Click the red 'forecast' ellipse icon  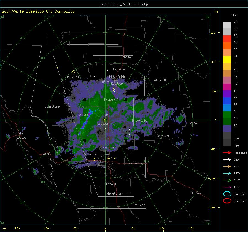(227, 201)
